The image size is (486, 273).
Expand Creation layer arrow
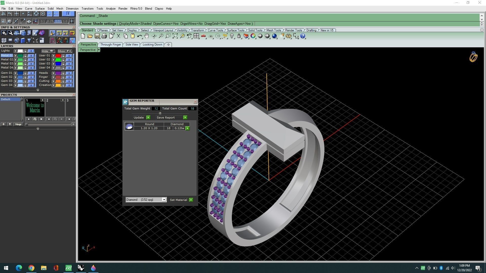tap(53, 85)
